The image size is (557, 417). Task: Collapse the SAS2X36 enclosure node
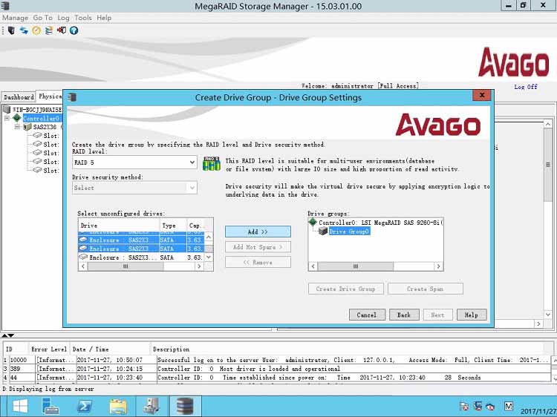[17, 127]
